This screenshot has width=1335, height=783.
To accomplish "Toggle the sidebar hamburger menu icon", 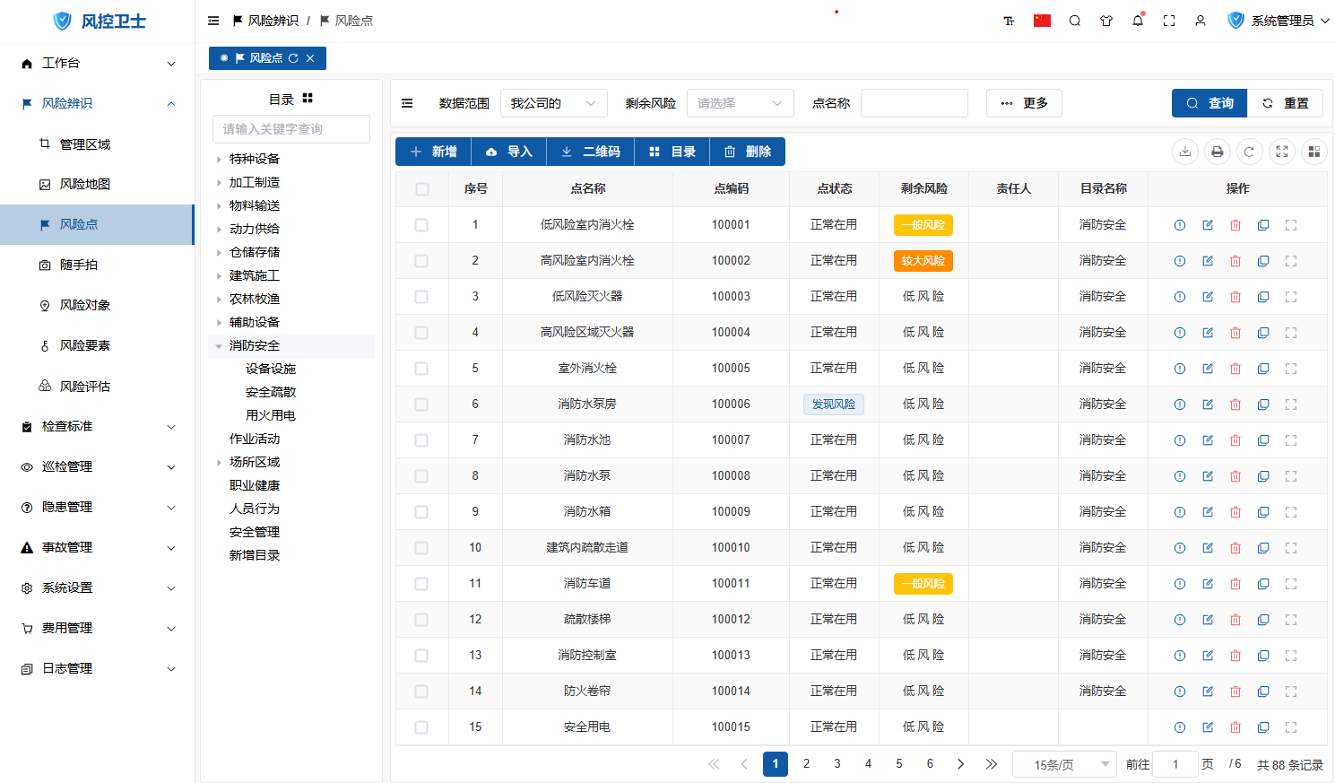I will point(213,21).
